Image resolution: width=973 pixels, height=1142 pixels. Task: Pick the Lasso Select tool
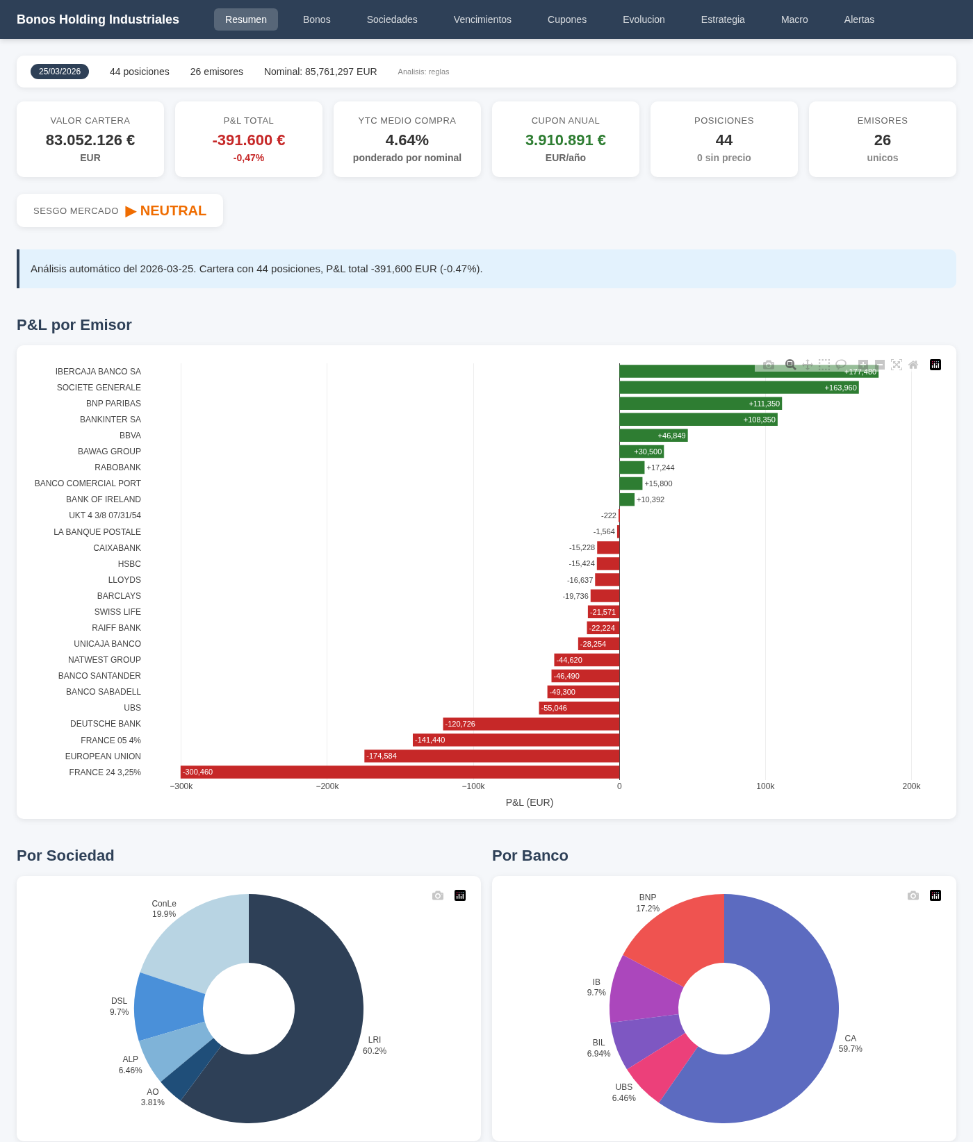(x=841, y=365)
